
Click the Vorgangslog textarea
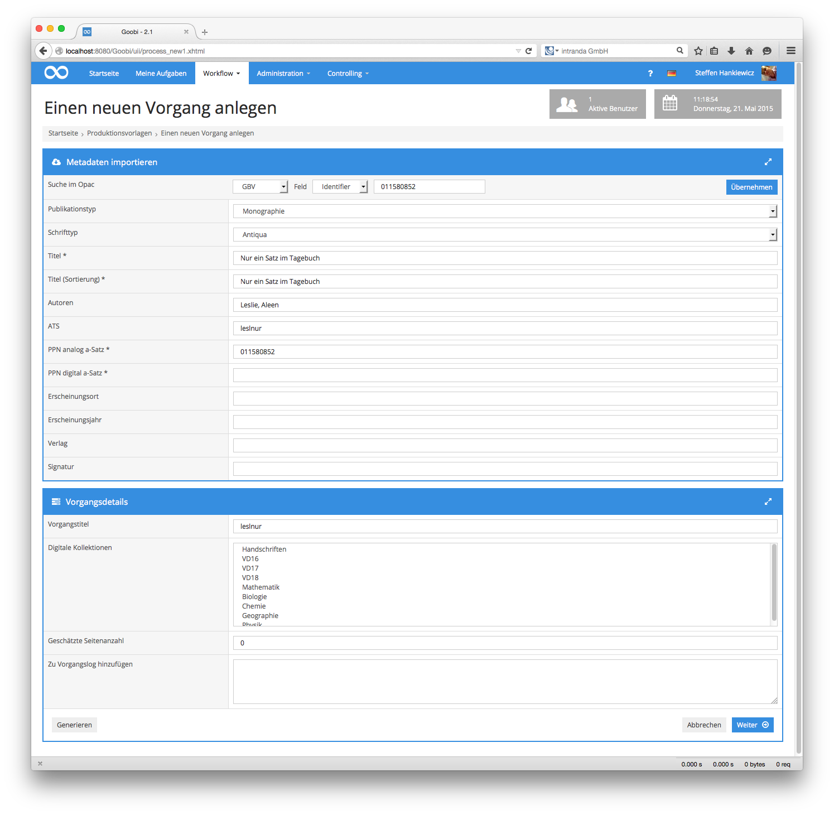pyautogui.click(x=505, y=682)
